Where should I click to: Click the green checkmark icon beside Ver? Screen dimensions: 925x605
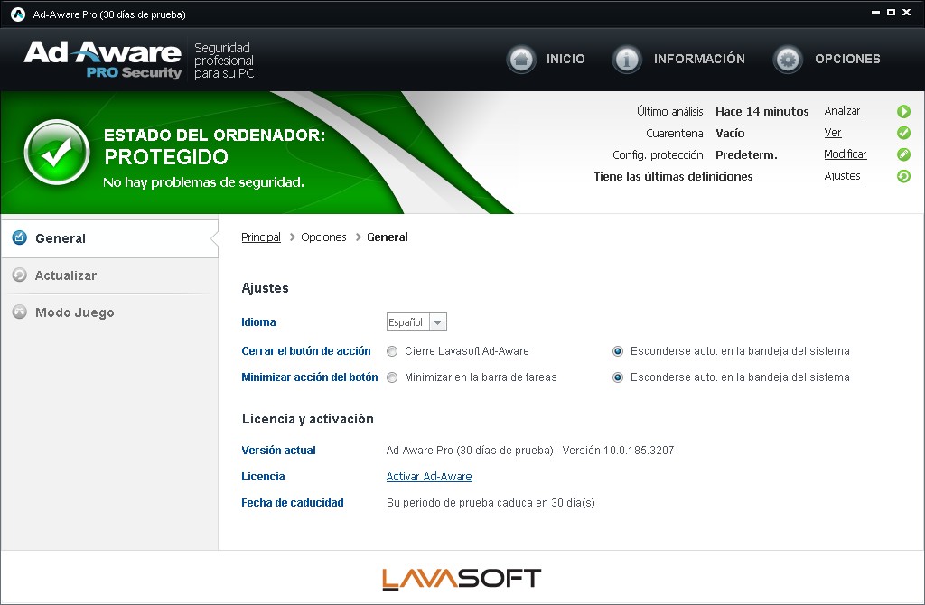[903, 133]
